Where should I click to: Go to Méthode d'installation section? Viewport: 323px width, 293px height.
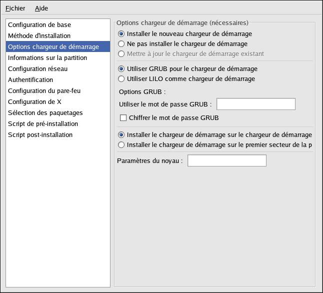(58, 35)
